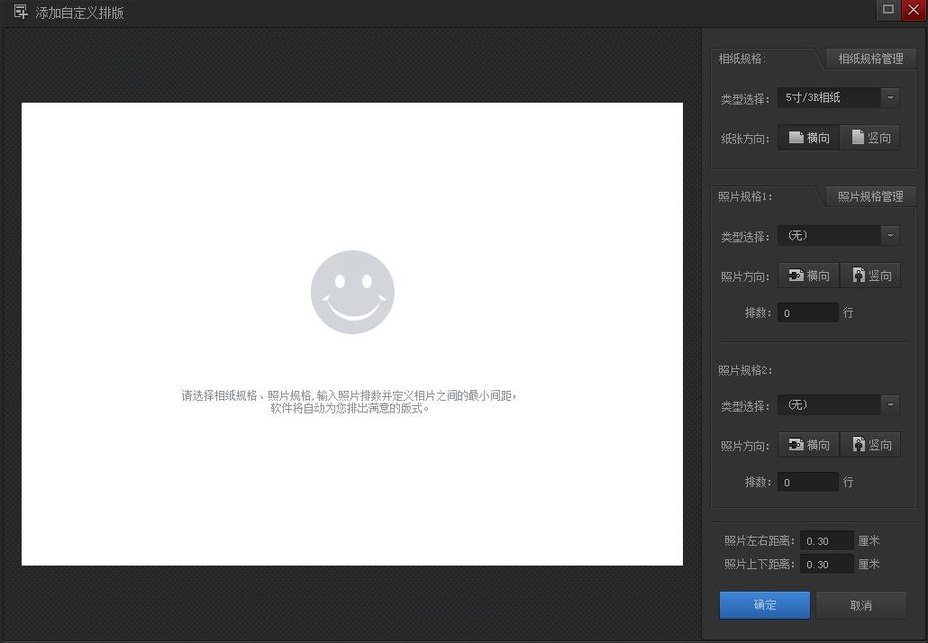
Task: Click the 照片左右距离 value field
Action: 826,540
